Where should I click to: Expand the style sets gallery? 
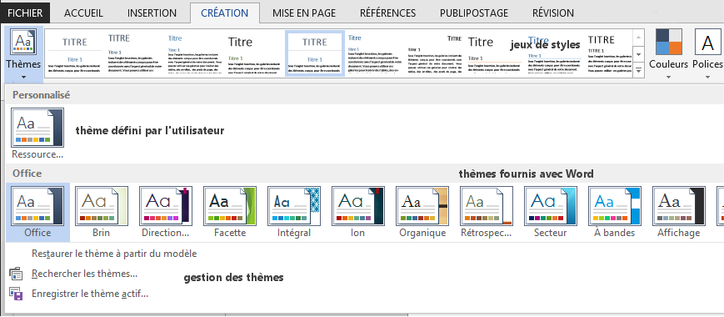pyautogui.click(x=639, y=71)
